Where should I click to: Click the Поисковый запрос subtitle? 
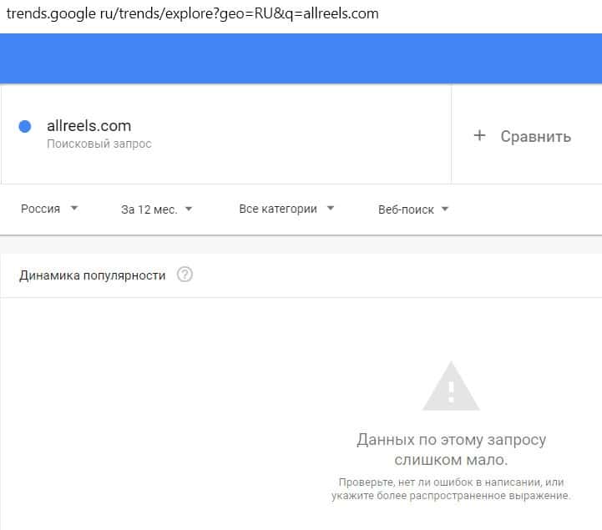tap(99, 144)
